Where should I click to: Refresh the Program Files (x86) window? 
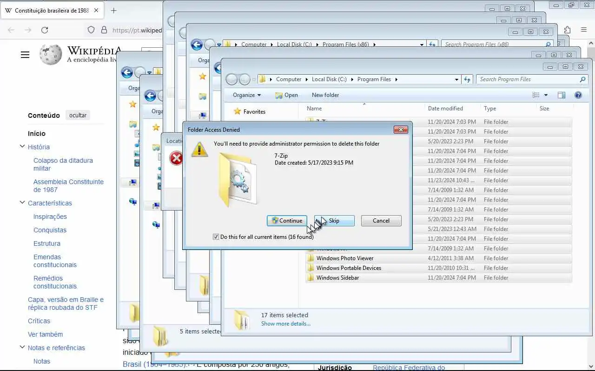[432, 45]
